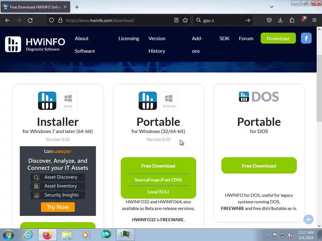The height and width of the screenshot is (241, 322).
Task: Launch Internet Explorer from taskbar
Action: coord(28,235)
